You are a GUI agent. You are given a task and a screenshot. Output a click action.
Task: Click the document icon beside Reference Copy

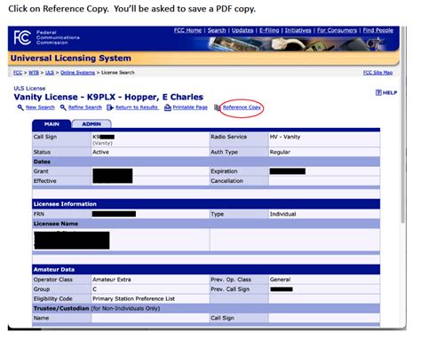[x=218, y=107]
